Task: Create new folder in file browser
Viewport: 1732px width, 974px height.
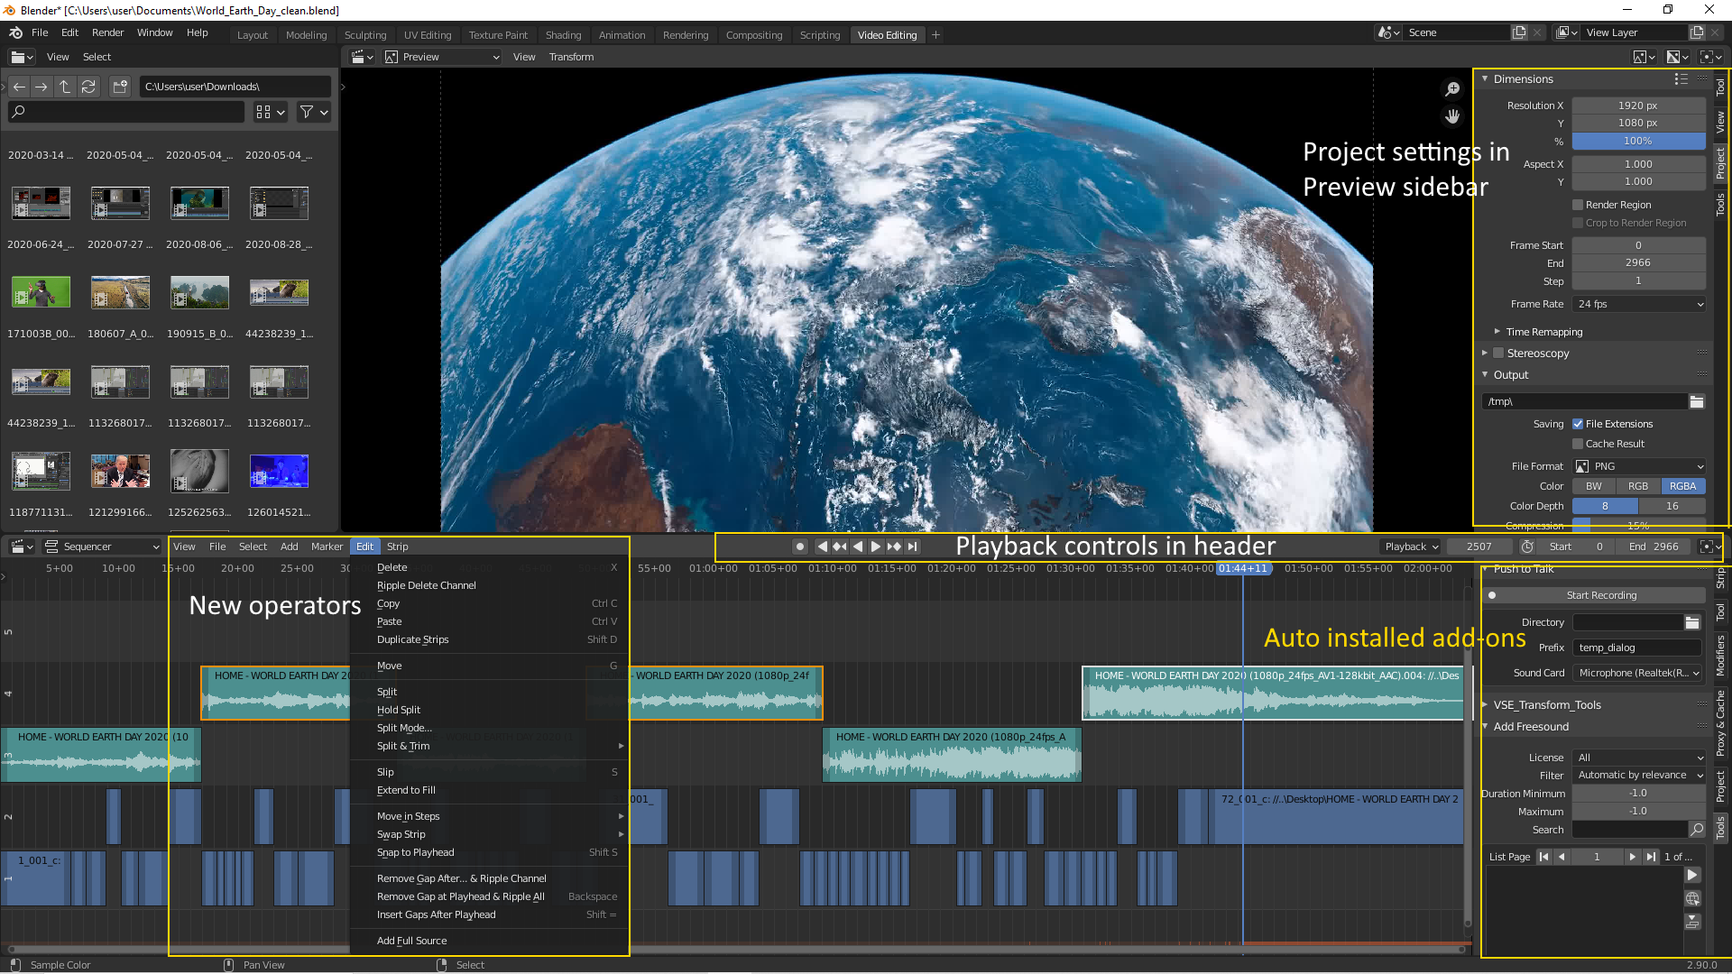Action: [x=120, y=87]
